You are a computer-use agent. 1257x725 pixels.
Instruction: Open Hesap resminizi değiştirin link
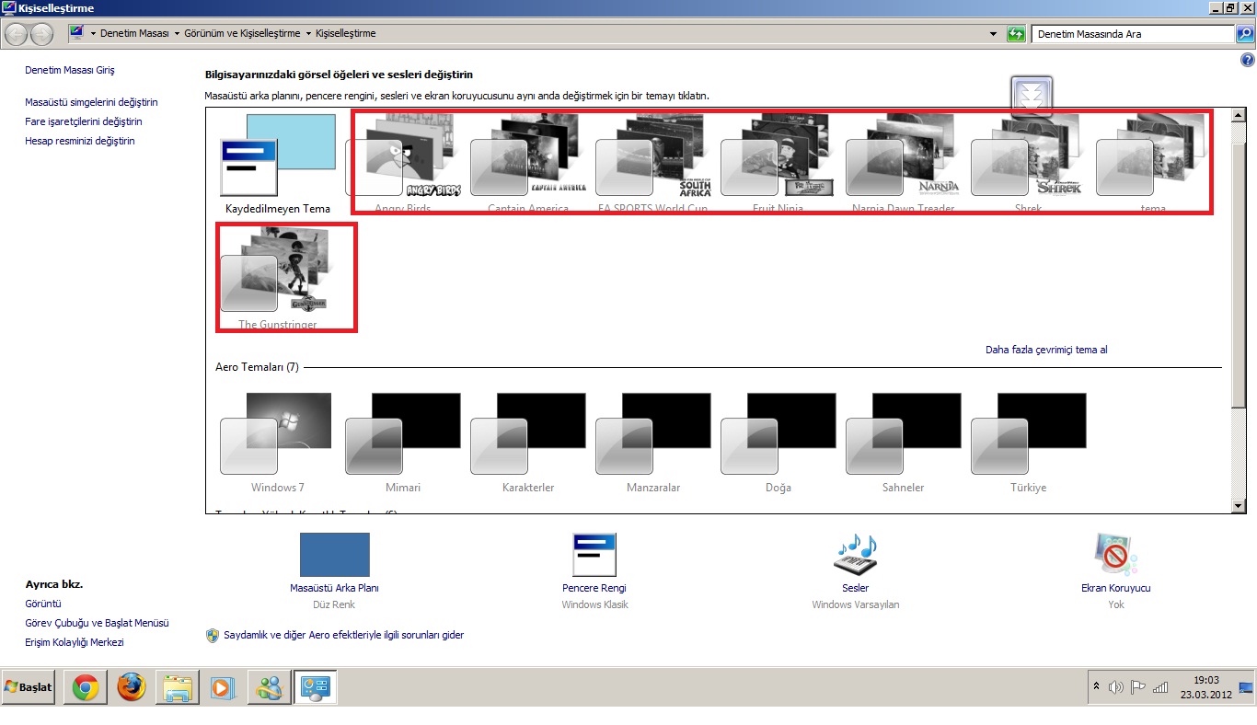[80, 141]
